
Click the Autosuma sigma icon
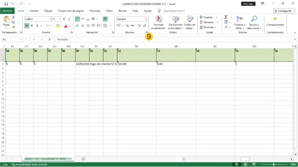coord(226,17)
